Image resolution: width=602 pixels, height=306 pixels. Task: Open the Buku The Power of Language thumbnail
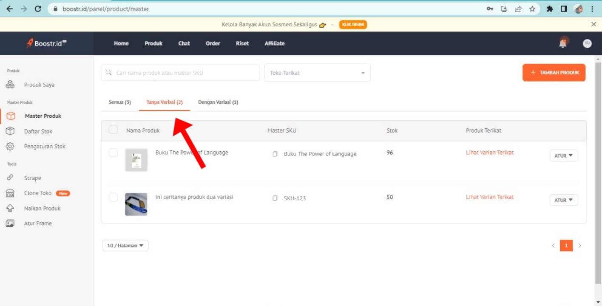coord(136,160)
